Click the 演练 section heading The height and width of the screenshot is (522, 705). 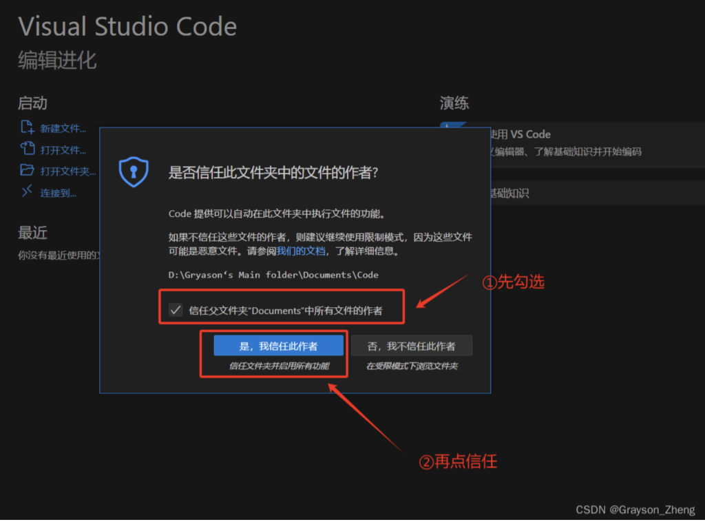tap(454, 103)
